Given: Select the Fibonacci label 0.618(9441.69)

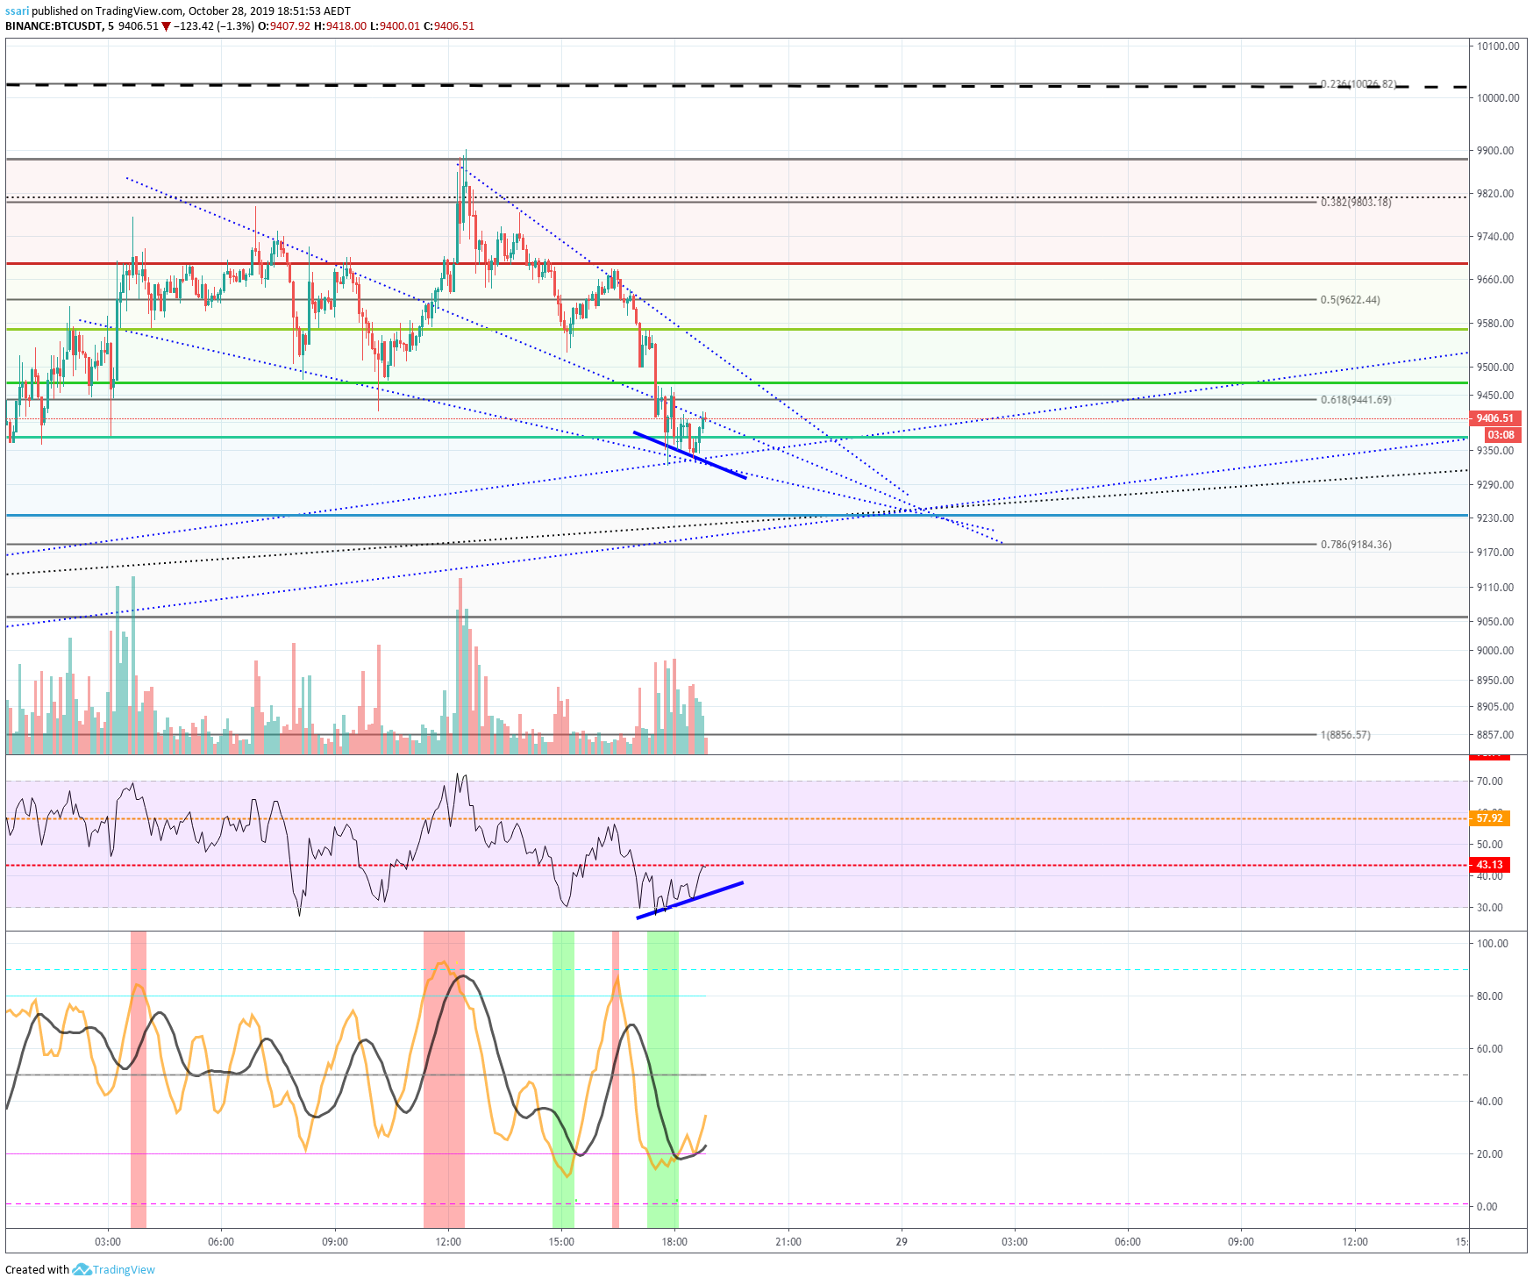Looking at the screenshot, I should click(1356, 400).
